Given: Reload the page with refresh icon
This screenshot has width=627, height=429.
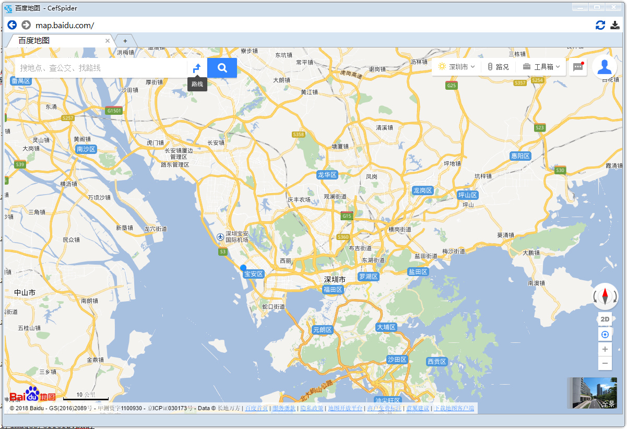Looking at the screenshot, I should (600, 25).
